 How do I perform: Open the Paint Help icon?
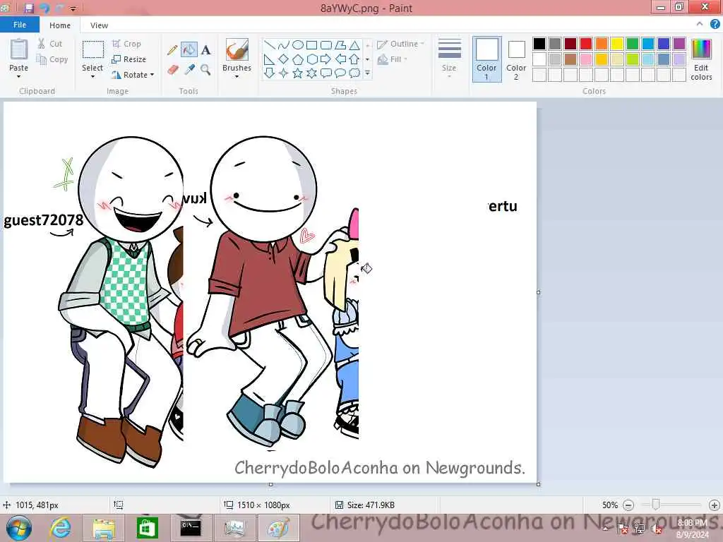pos(715,25)
